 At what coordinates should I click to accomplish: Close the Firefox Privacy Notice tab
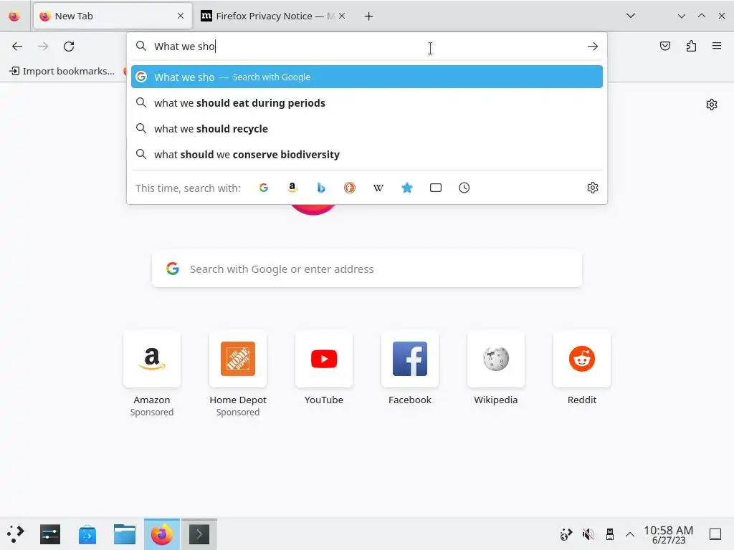pyautogui.click(x=342, y=16)
